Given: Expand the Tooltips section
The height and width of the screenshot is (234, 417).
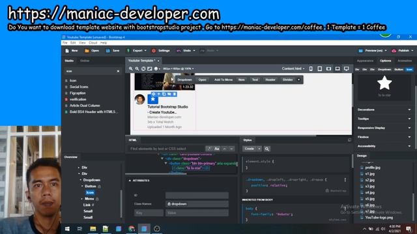Looking at the screenshot, I should coord(384,119).
